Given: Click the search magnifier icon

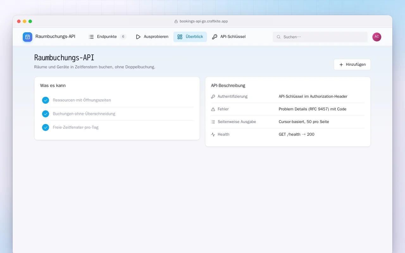Looking at the screenshot, I should tap(279, 37).
